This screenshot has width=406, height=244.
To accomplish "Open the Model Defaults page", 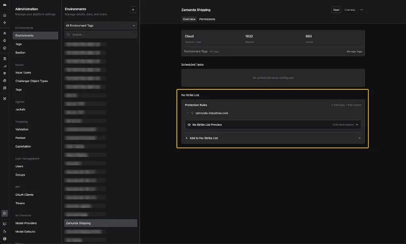I will tap(25, 232).
